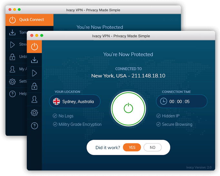The height and width of the screenshot is (176, 220).
Task: Click the CONNECTED TO label
Action: click(x=128, y=69)
